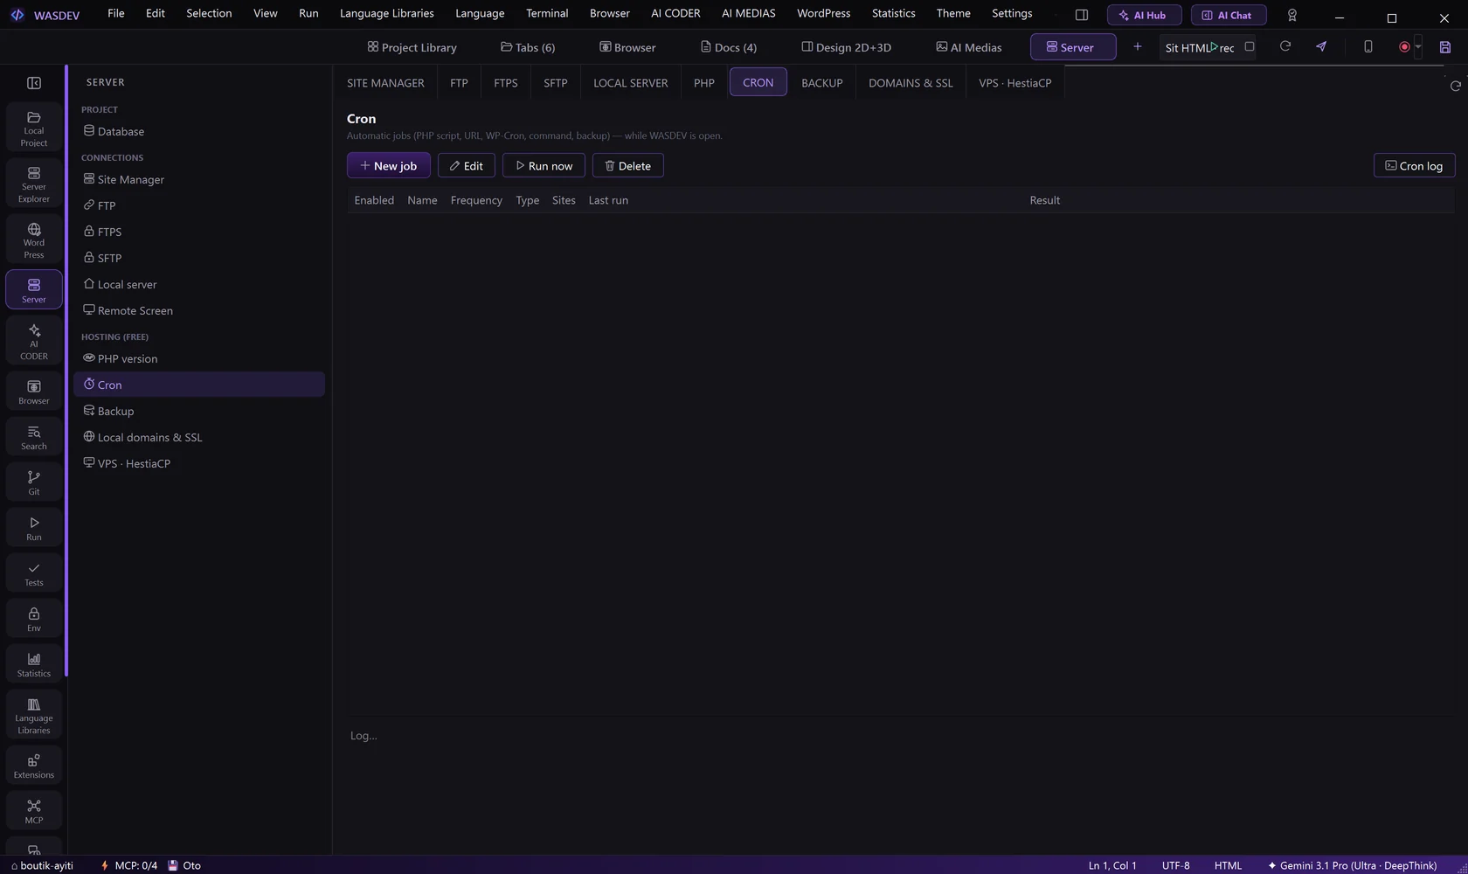Image resolution: width=1468 pixels, height=874 pixels.
Task: Click the Edit job button
Action: [x=467, y=166]
